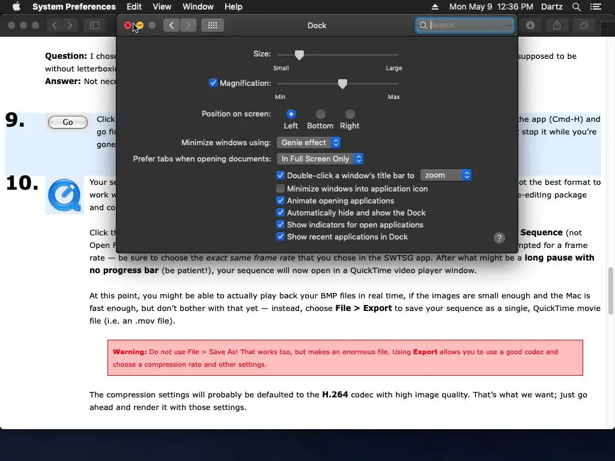
Task: Open the Help menu
Action: (x=234, y=7)
